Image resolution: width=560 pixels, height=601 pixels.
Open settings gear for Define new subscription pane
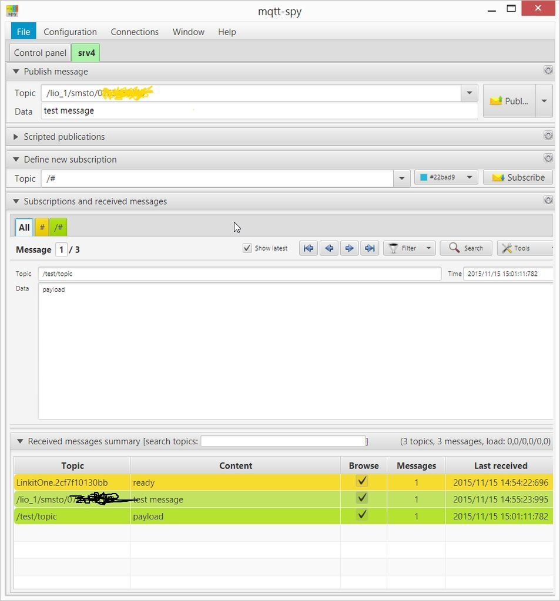pyautogui.click(x=548, y=158)
